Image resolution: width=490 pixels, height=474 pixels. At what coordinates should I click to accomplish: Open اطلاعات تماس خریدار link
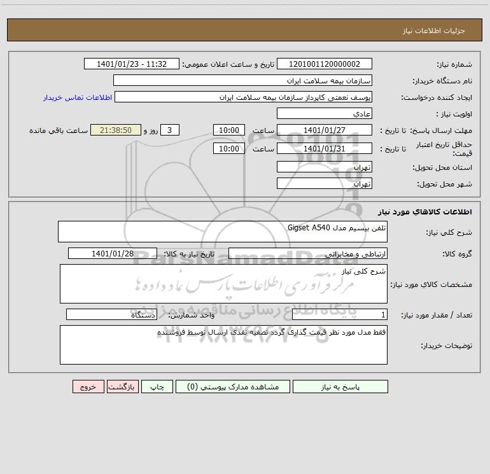[x=78, y=97]
